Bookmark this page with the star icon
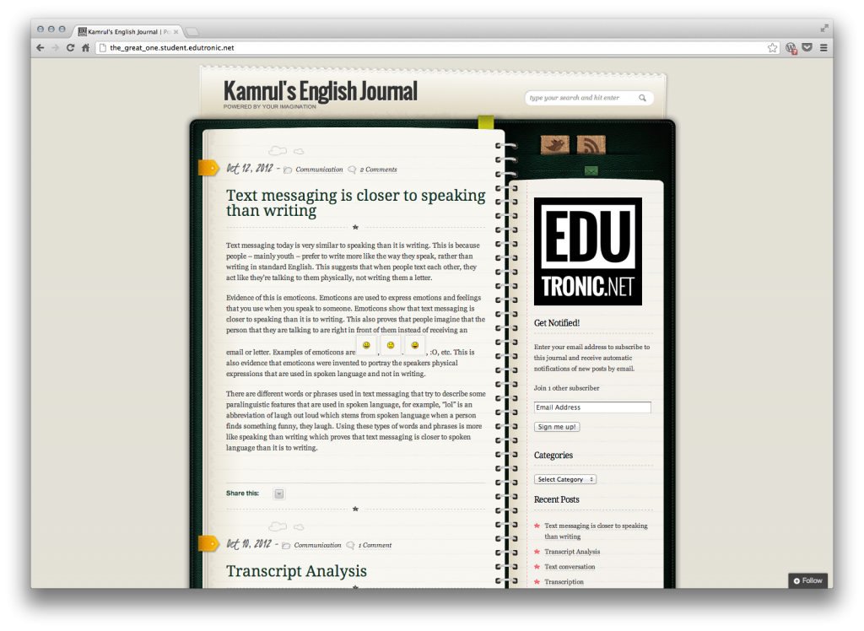864x631 pixels. coord(773,48)
